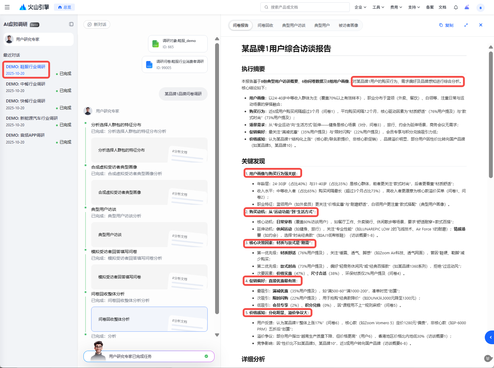Click the heading 用户画像与购买行为强关联
494x368 pixels.
click(x=273, y=174)
